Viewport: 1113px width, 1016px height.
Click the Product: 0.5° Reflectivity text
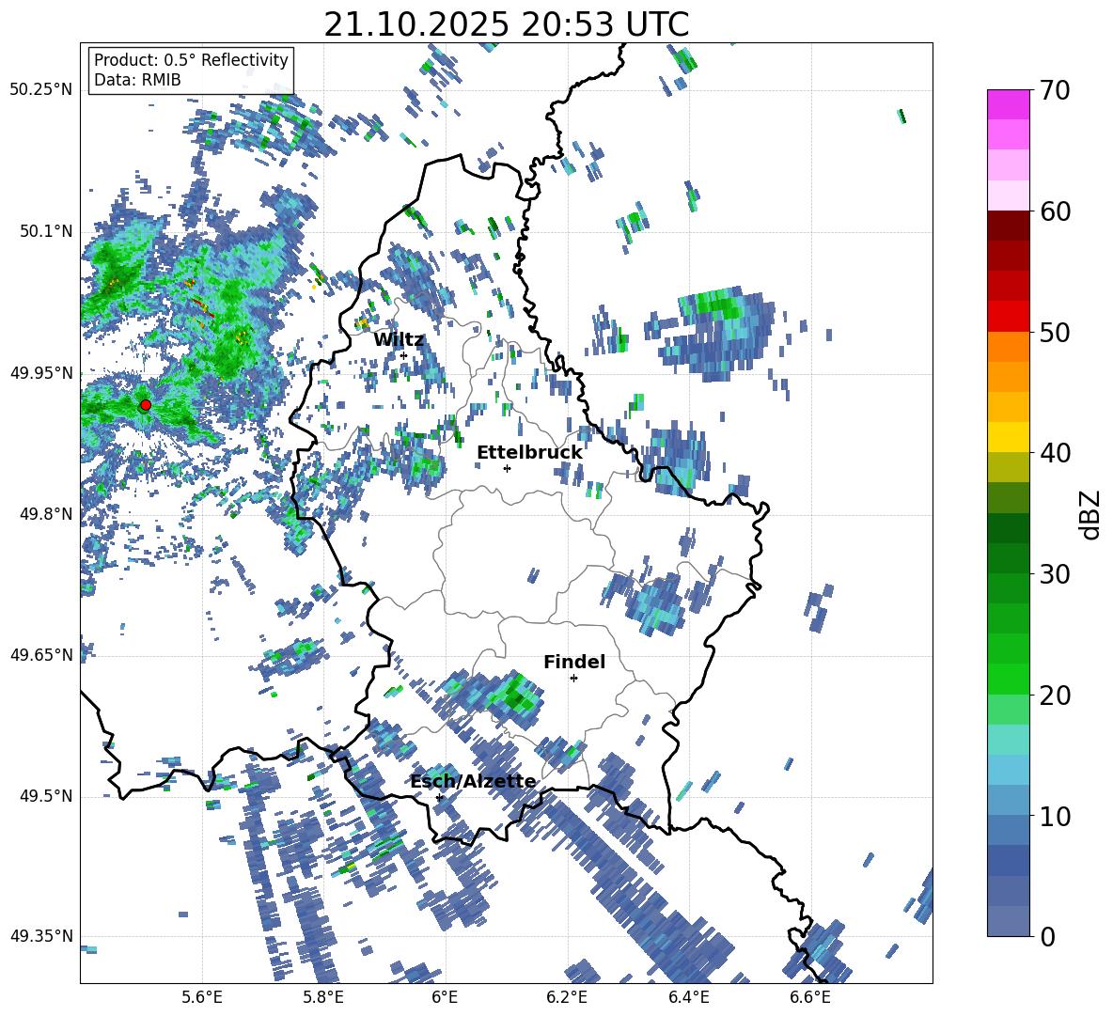pyautogui.click(x=191, y=60)
